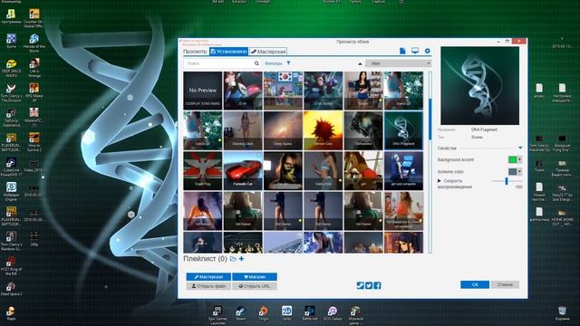Click the Магазин store button
The width and height of the screenshot is (580, 326).
(255, 276)
